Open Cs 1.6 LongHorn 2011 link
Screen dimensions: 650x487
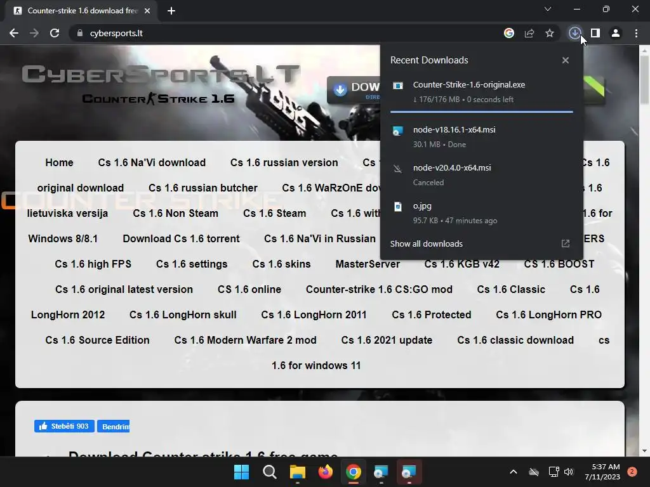314,315
